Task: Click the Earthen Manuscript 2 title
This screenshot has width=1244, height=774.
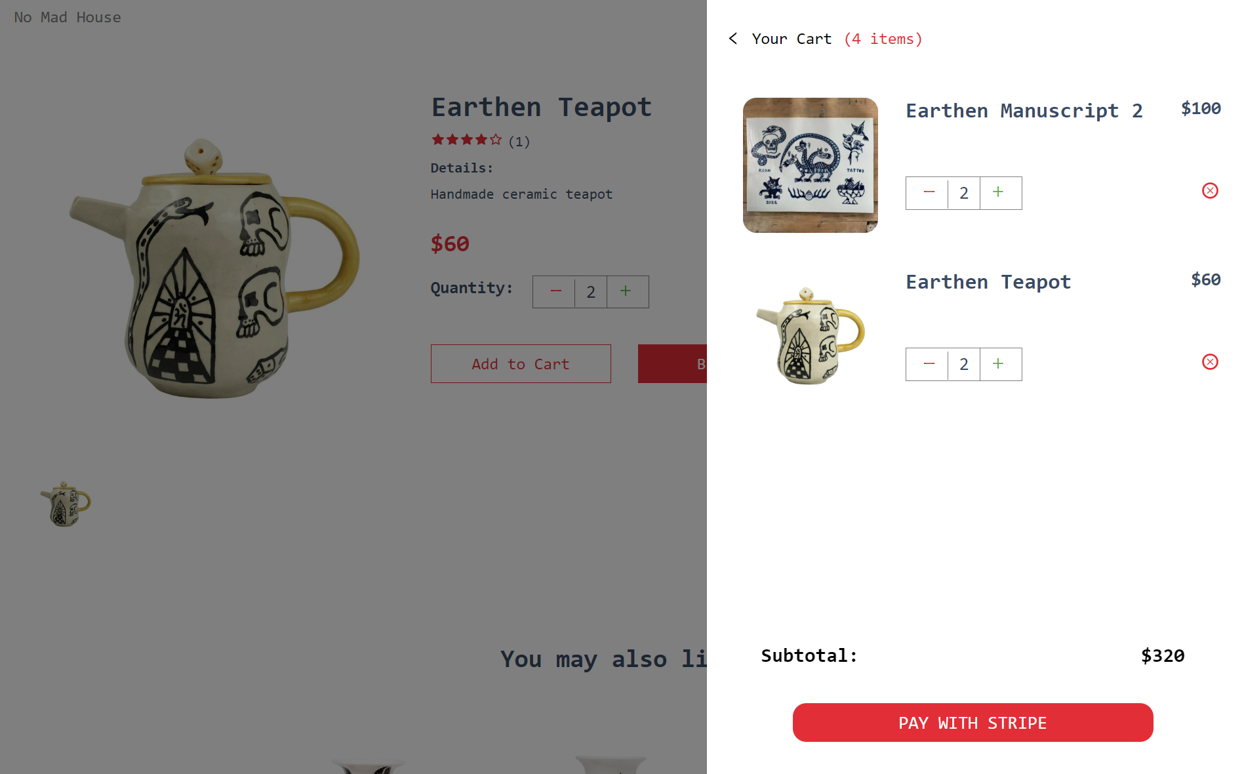Action: [1024, 111]
